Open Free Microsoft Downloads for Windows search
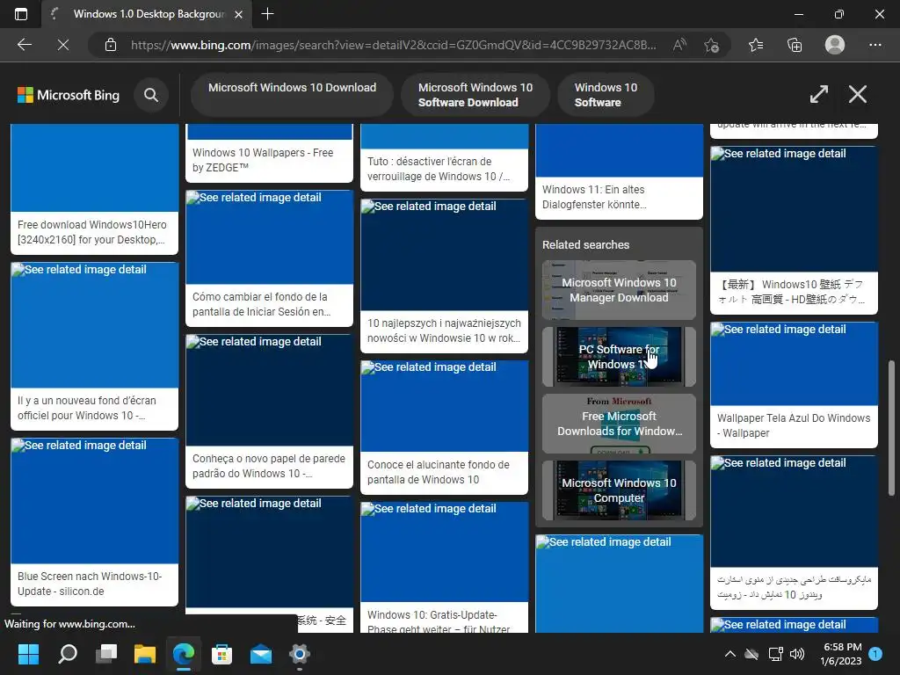Image resolution: width=900 pixels, height=675 pixels. tap(619, 424)
